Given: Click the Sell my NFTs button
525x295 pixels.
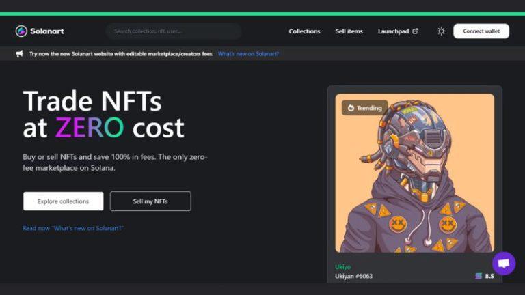Looking at the screenshot, I should 150,201.
